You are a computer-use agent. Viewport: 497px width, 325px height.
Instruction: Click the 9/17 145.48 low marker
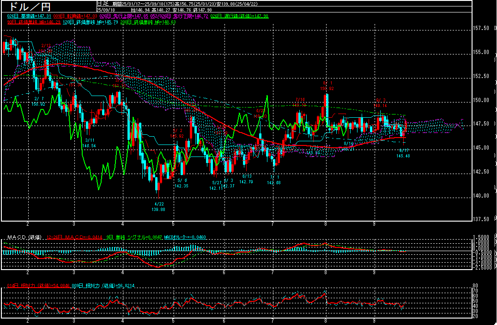click(x=404, y=153)
